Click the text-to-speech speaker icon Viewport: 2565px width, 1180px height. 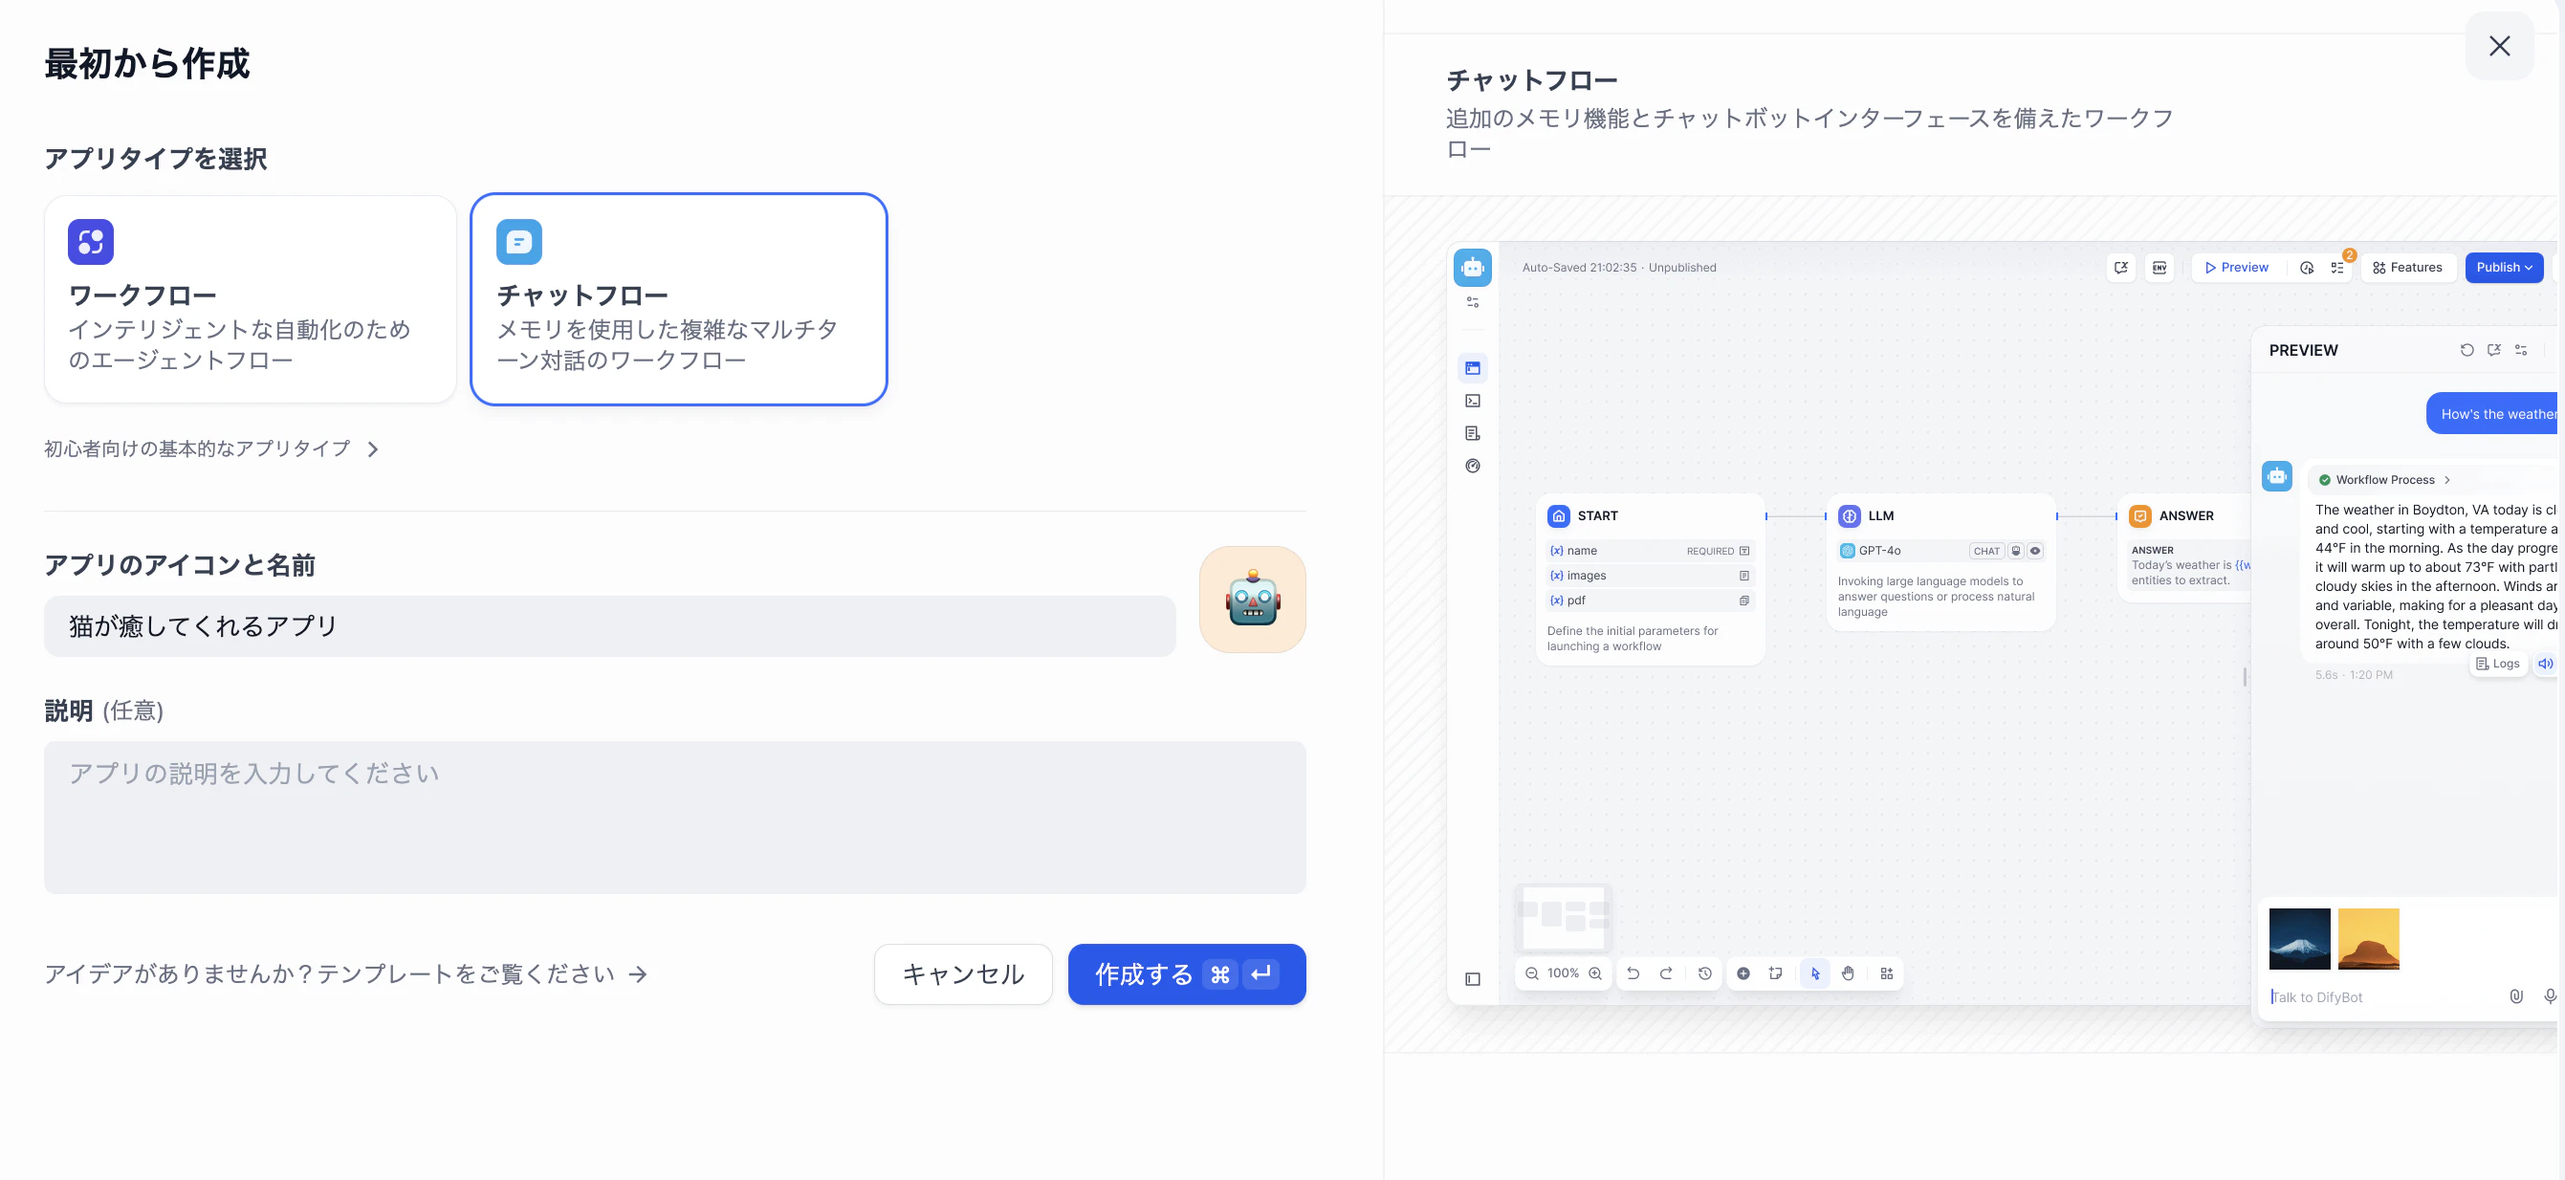[2545, 665]
